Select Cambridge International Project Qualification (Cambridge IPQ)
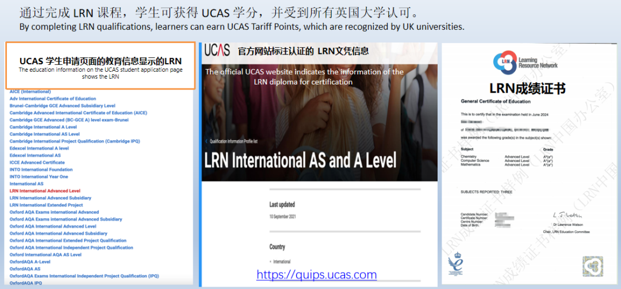Image resolution: width=621 pixels, height=289 pixels. 75,141
